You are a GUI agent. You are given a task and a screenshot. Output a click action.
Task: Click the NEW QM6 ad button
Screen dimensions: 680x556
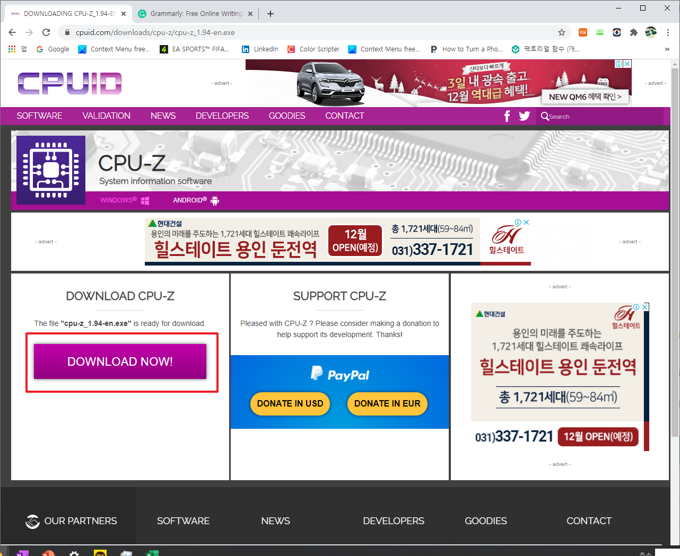(x=585, y=96)
